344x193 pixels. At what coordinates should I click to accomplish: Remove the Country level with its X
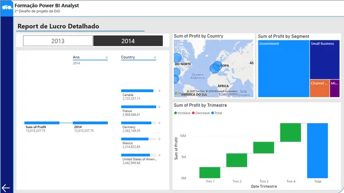(x=155, y=57)
